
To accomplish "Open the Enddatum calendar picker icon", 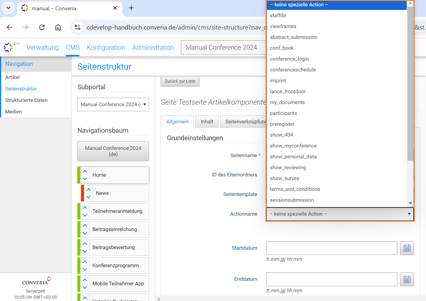I will pyautogui.click(x=407, y=279).
